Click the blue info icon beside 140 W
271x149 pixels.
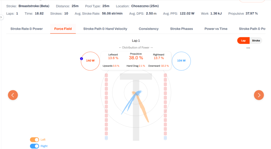pos(82,59)
